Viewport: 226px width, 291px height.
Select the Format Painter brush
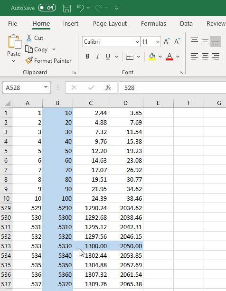tap(29, 61)
